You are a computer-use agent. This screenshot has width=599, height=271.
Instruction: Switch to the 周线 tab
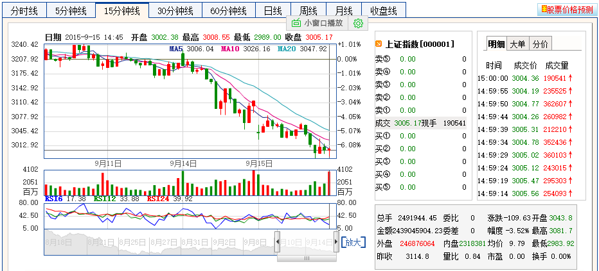click(308, 10)
